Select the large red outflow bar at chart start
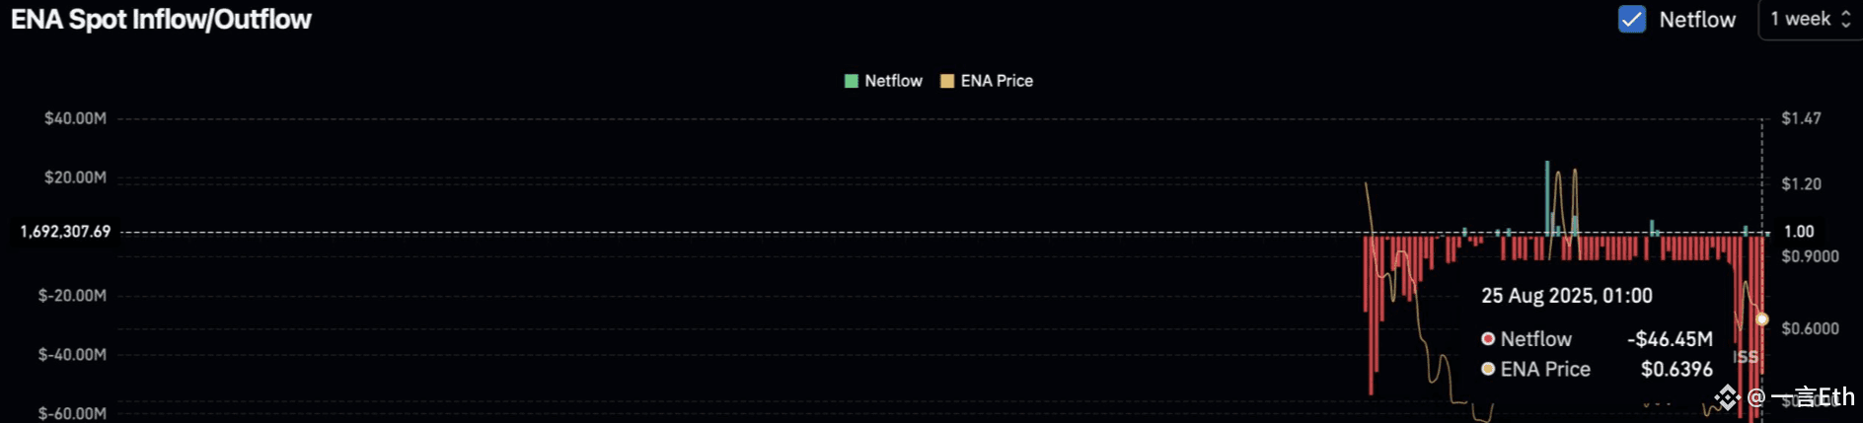The width and height of the screenshot is (1863, 423). (1372, 315)
